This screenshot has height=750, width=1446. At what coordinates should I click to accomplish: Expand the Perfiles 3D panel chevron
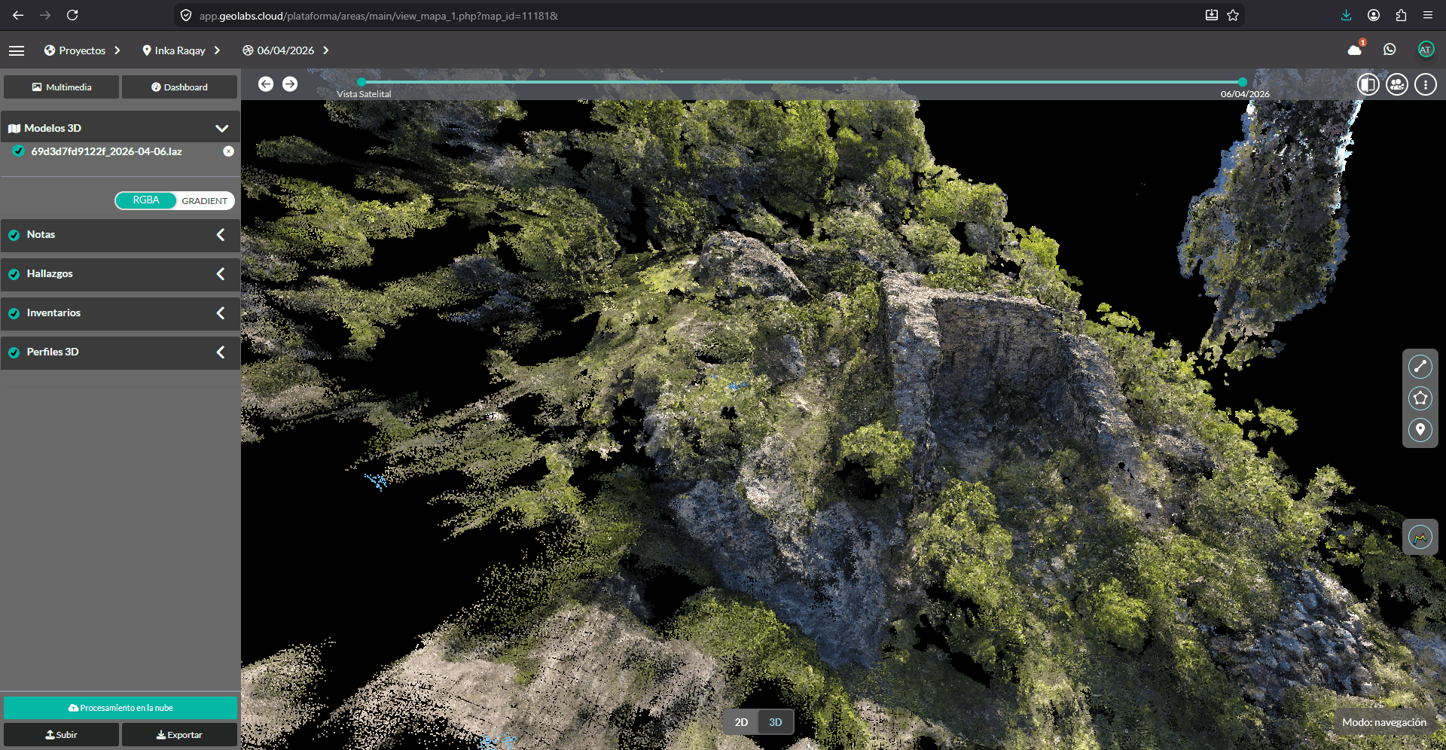pyautogui.click(x=221, y=352)
